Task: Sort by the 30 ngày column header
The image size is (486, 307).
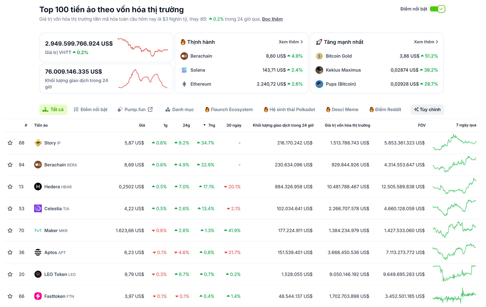Action: [x=234, y=125]
